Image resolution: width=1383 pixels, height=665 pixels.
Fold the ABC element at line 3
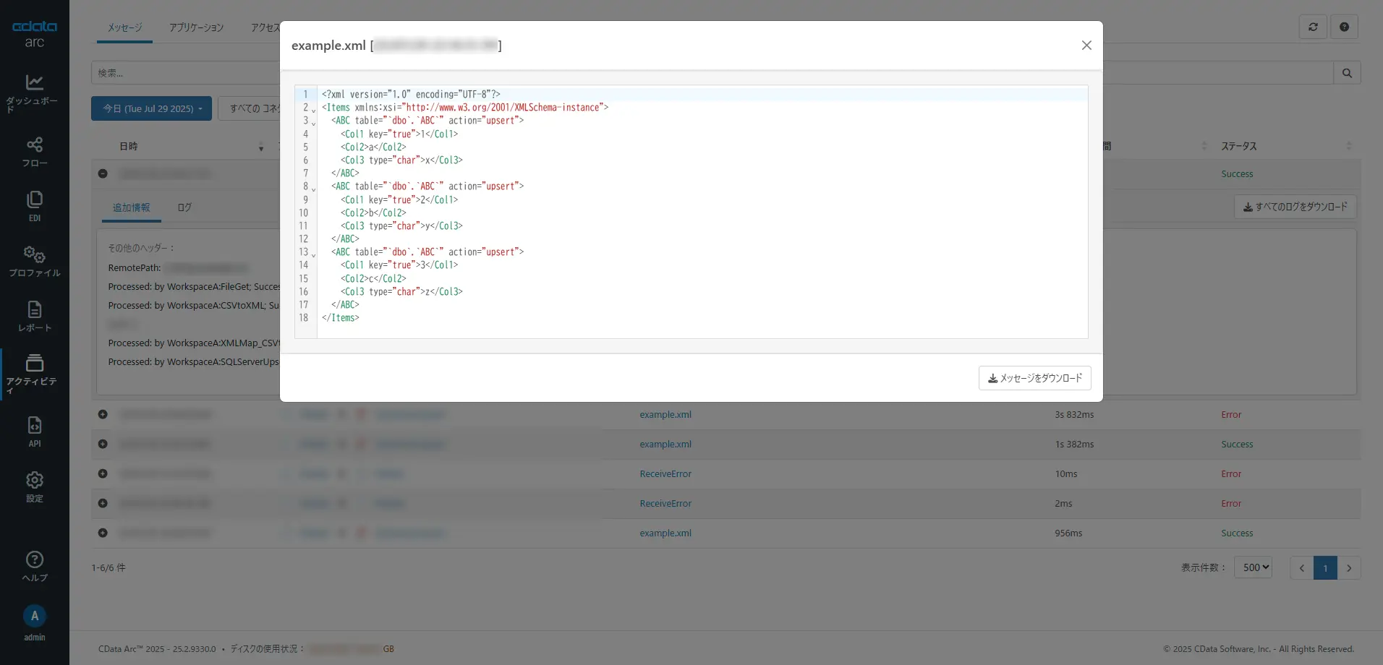(313, 124)
